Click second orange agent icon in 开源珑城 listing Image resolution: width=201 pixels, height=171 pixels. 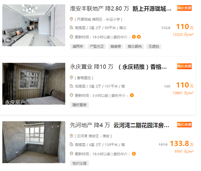(139, 37)
